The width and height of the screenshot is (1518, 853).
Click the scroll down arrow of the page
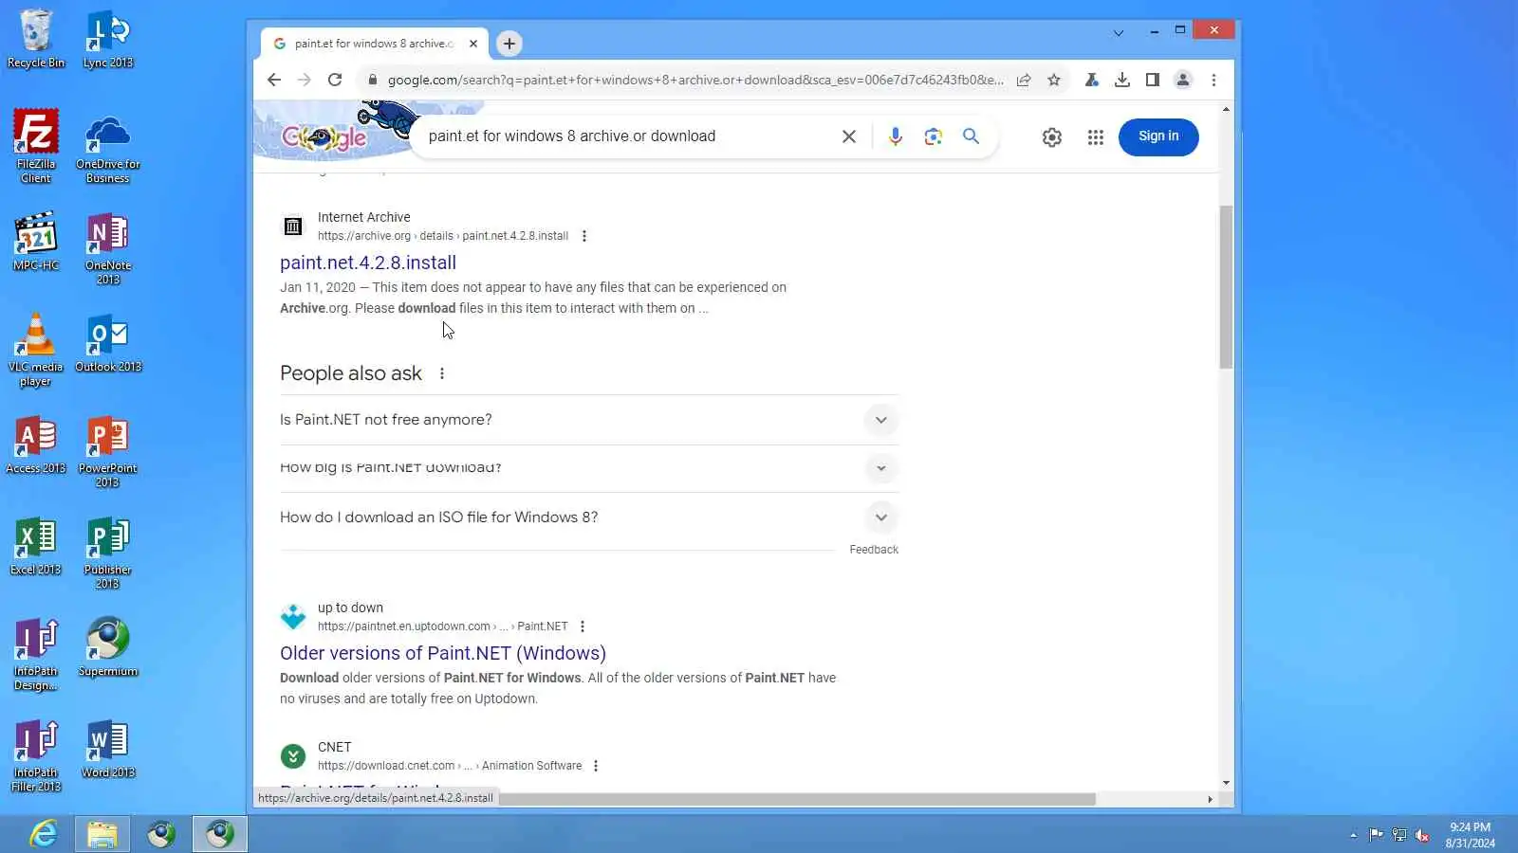point(1226,783)
